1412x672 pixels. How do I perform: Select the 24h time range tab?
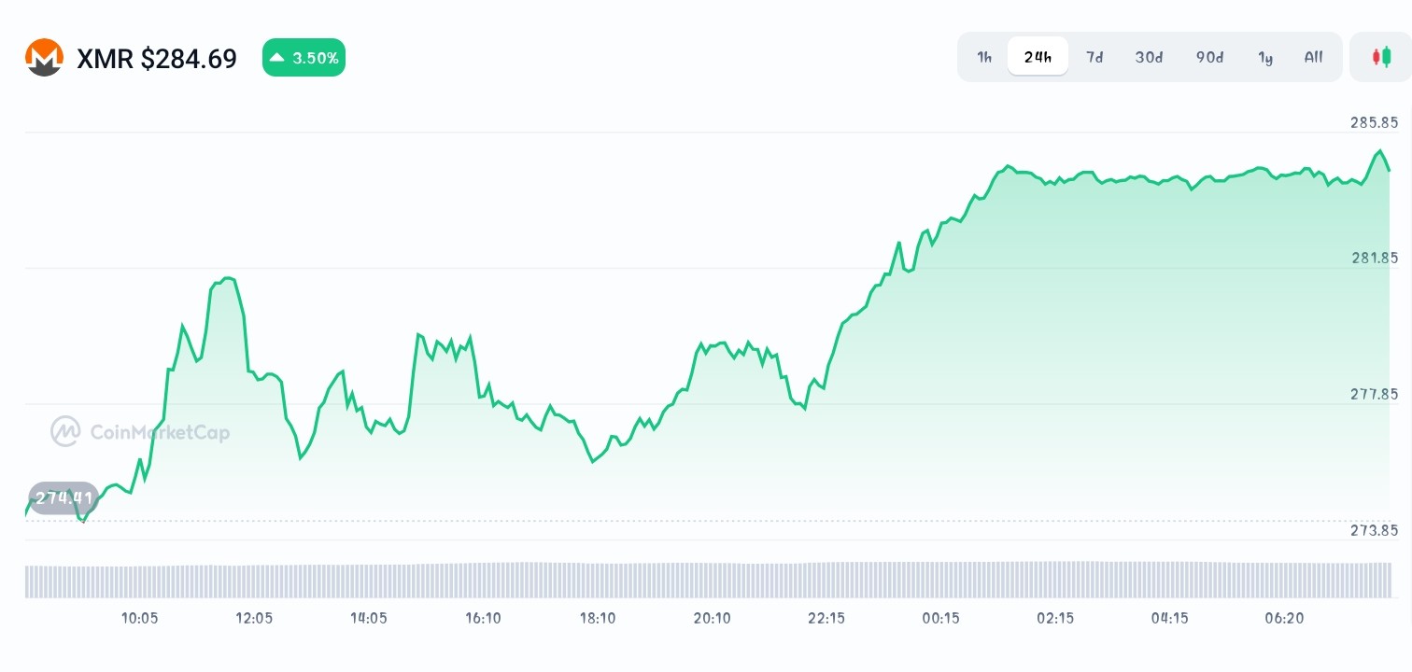pos(1038,57)
